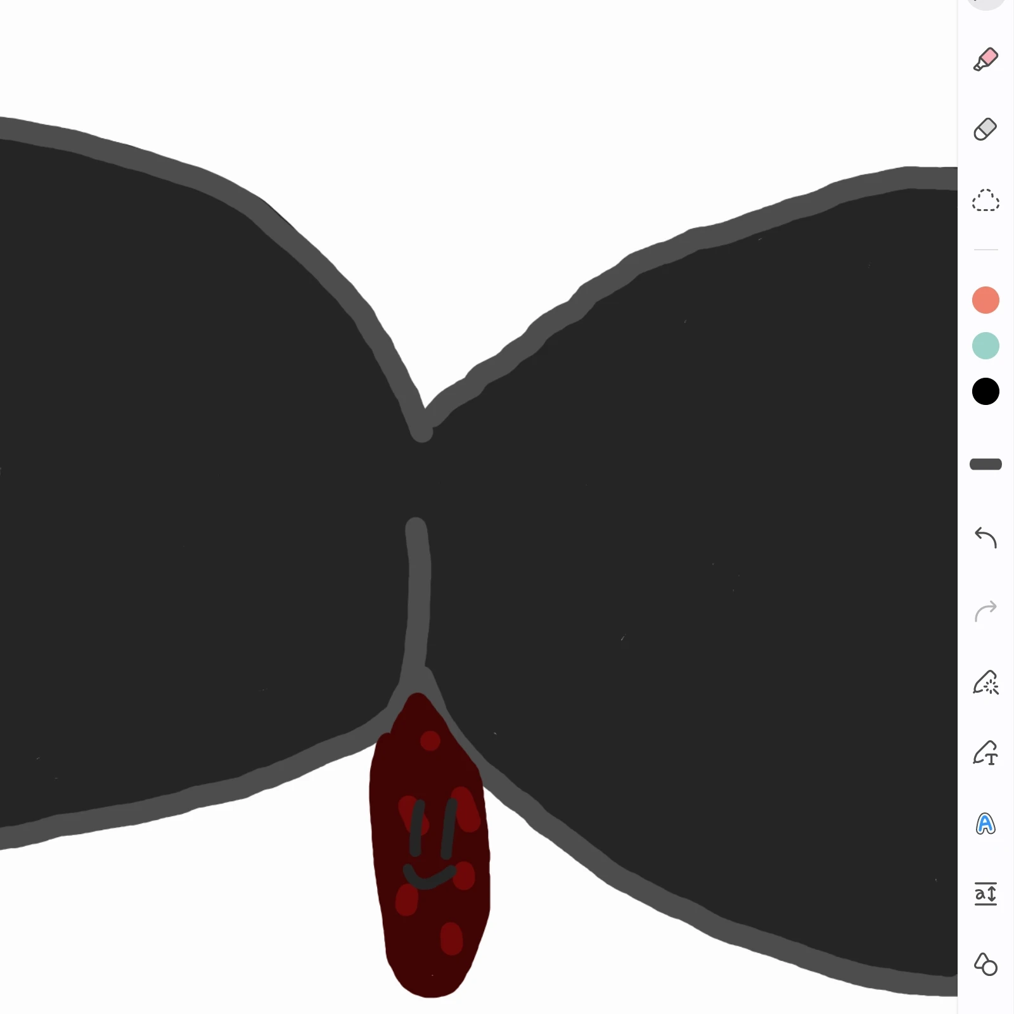Open the shapes tool at toolbar bottom
This screenshot has height=1014, width=1014.
click(x=985, y=964)
